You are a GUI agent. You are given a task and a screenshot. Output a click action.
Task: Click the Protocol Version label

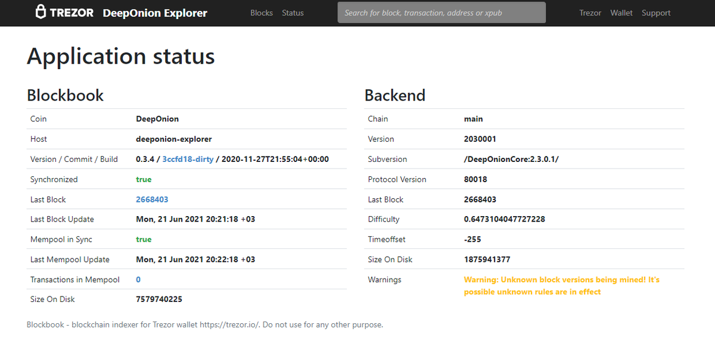pyautogui.click(x=397, y=179)
